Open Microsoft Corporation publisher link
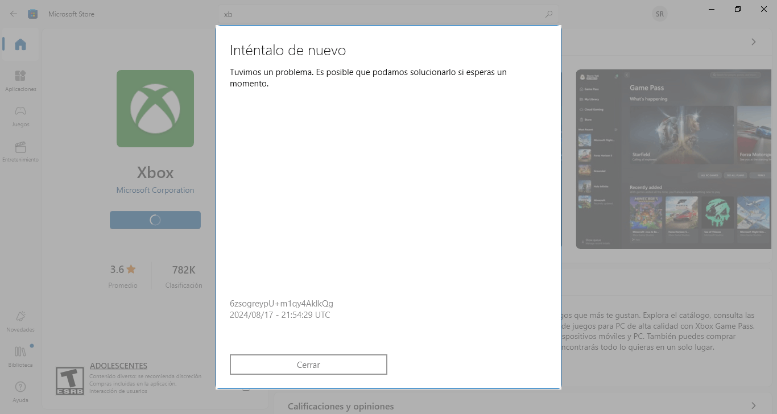777x414 pixels. 155,190
